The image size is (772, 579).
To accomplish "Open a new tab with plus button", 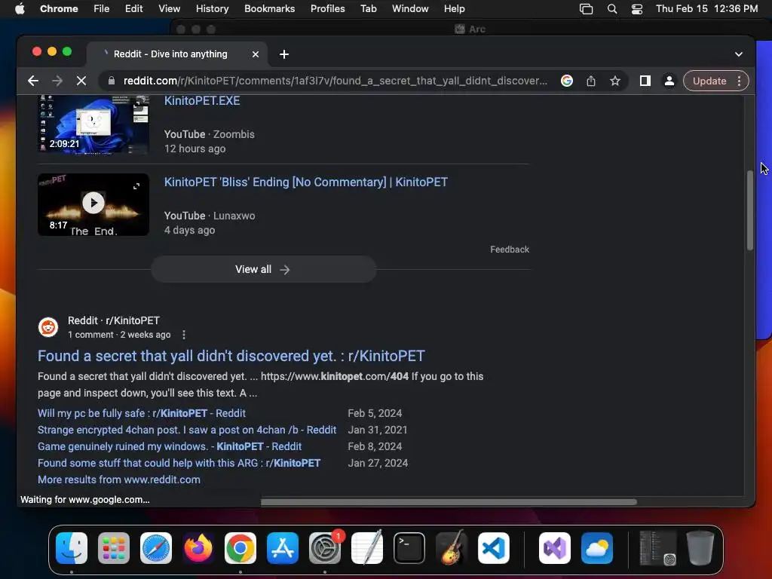I will 284,54.
